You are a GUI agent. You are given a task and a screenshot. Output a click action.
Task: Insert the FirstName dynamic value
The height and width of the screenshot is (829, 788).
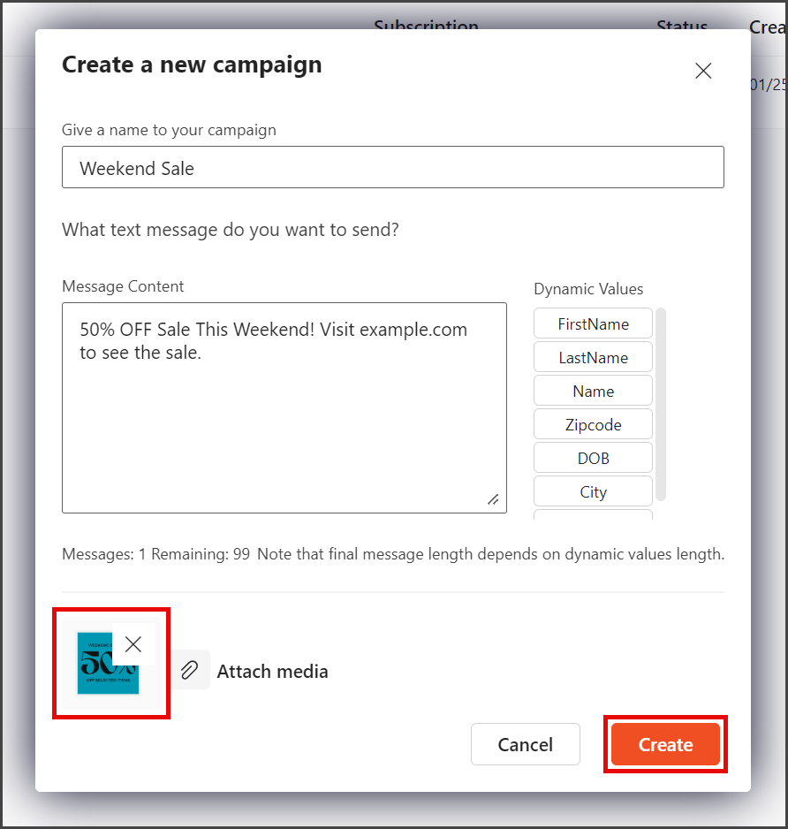593,323
